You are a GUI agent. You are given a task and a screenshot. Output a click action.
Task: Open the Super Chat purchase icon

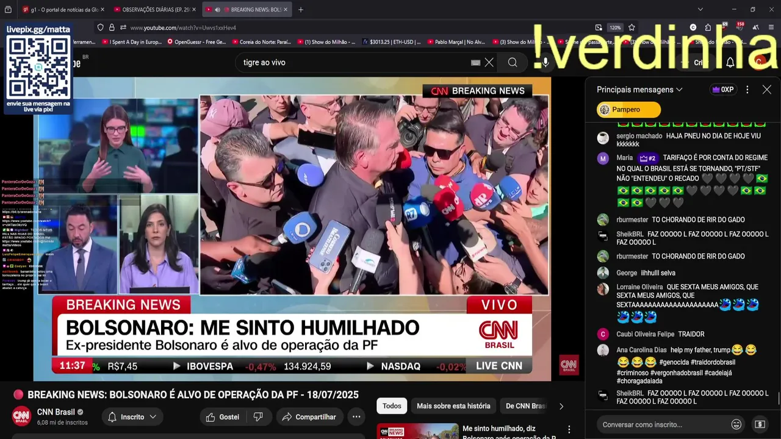point(760,424)
